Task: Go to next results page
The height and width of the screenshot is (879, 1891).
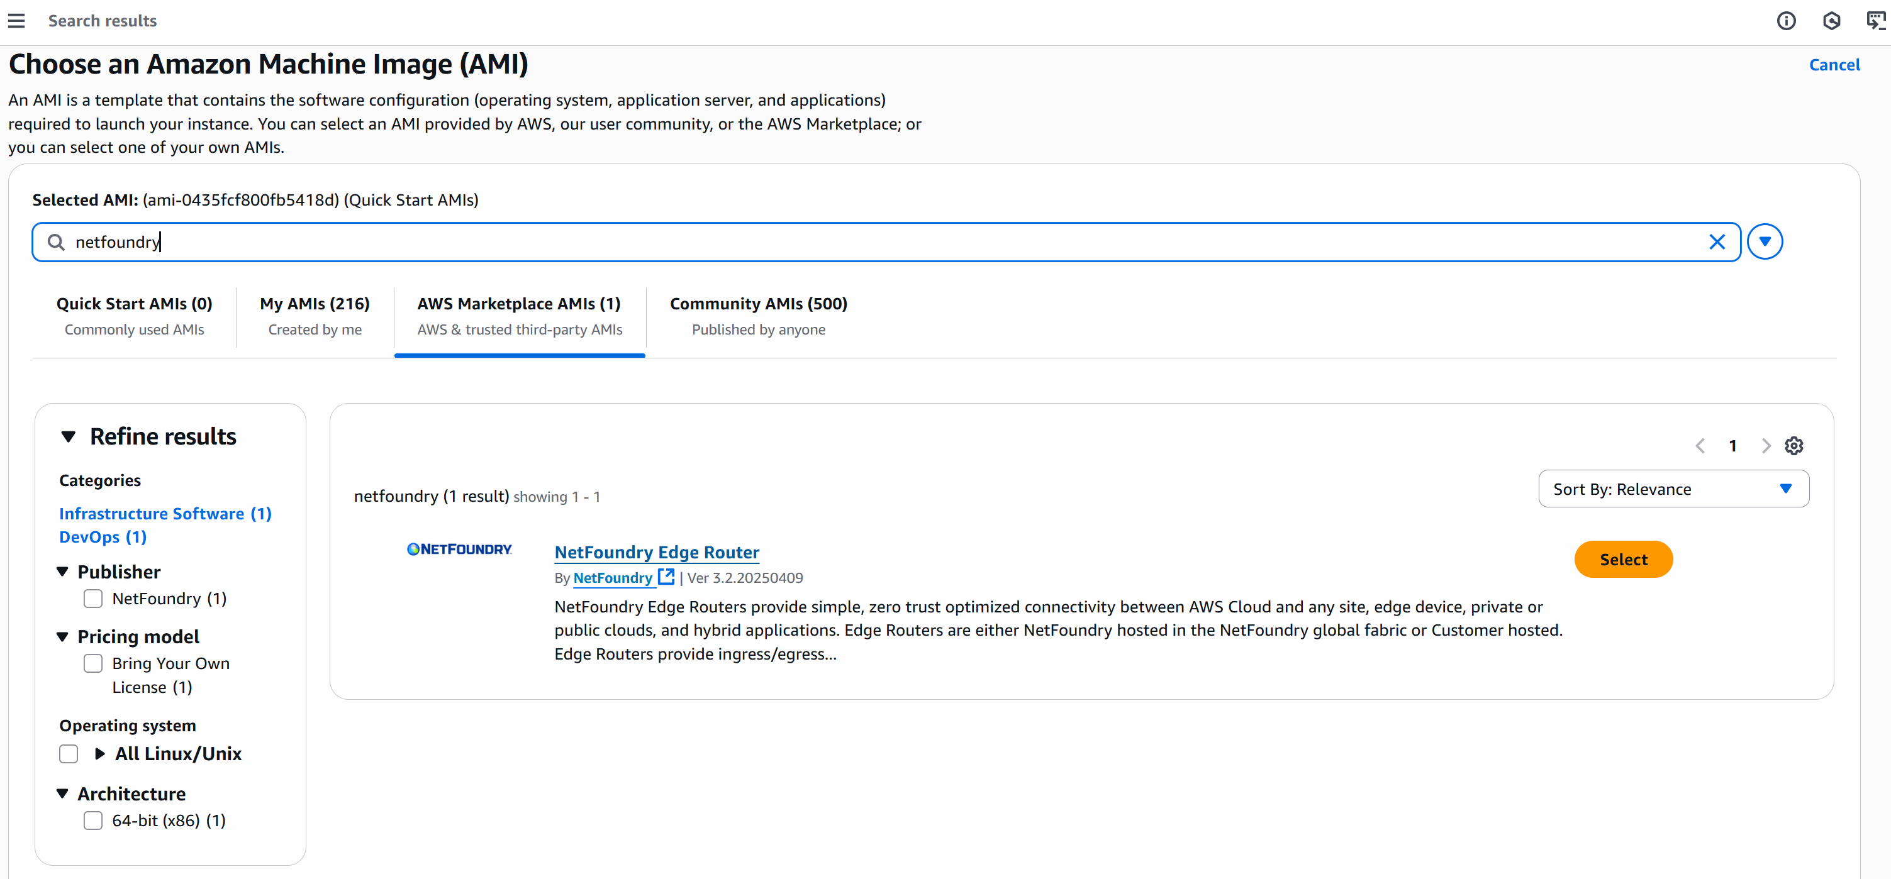Action: 1765,445
